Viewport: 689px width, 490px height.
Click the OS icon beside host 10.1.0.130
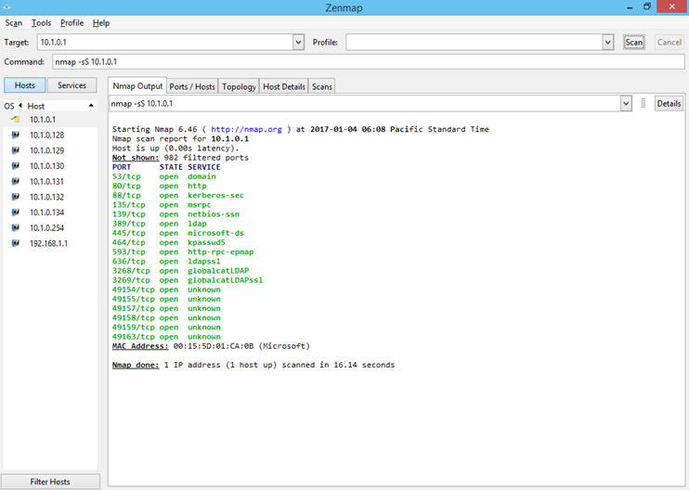click(16, 165)
